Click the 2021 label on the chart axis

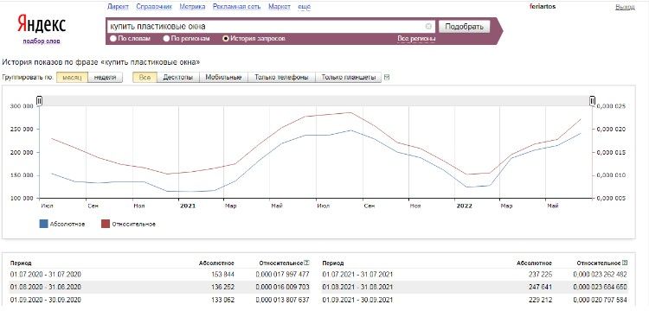pyautogui.click(x=187, y=206)
